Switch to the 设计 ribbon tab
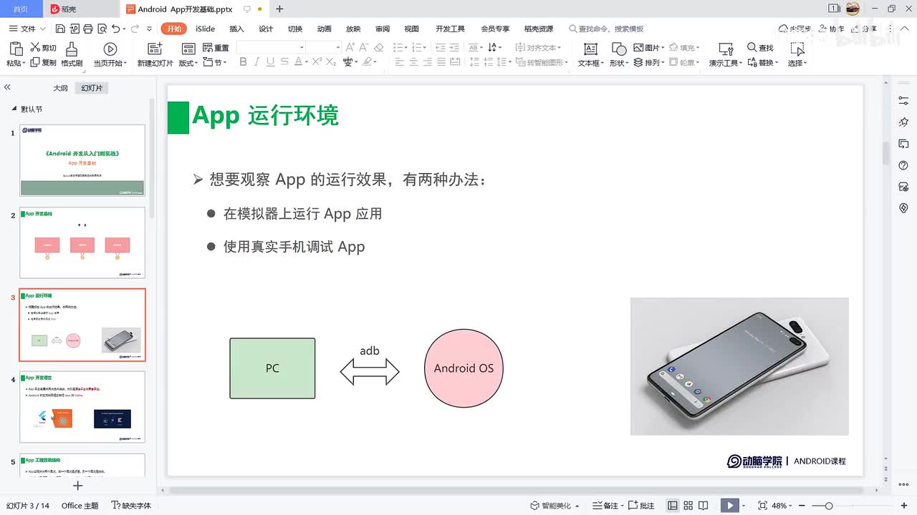 pyautogui.click(x=266, y=29)
